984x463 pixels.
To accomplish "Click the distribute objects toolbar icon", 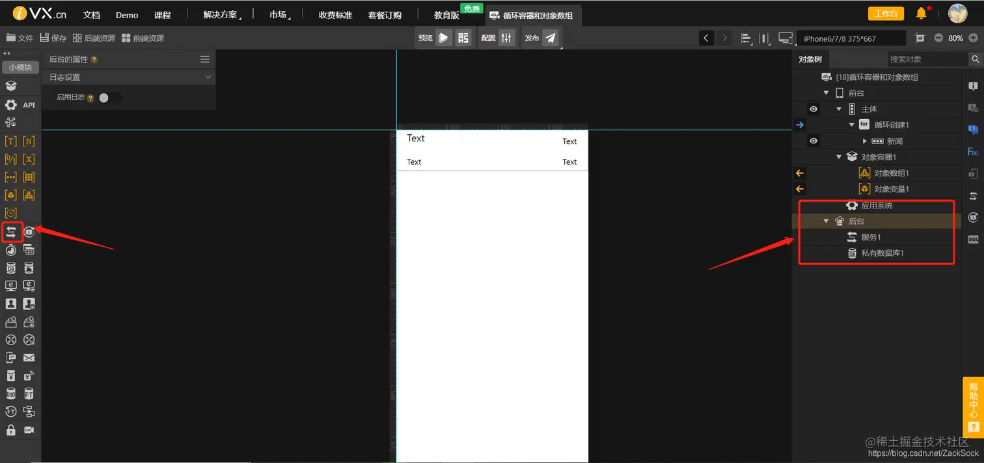I will (765, 38).
